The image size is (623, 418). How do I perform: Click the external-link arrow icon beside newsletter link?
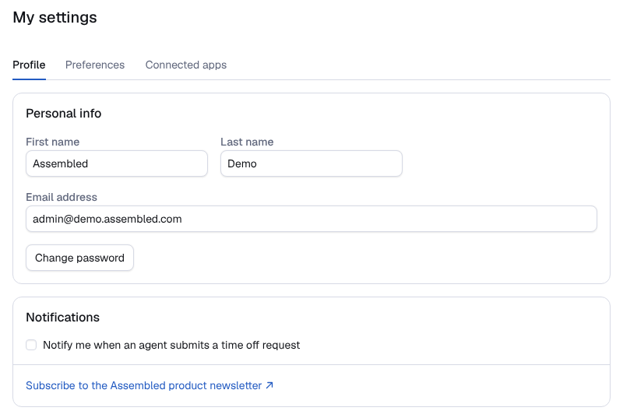269,385
